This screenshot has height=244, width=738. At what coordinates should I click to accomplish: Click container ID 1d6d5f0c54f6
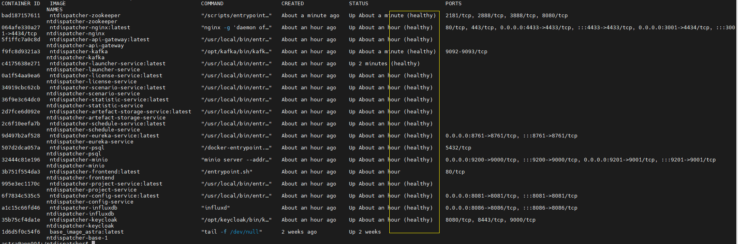pyautogui.click(x=21, y=232)
